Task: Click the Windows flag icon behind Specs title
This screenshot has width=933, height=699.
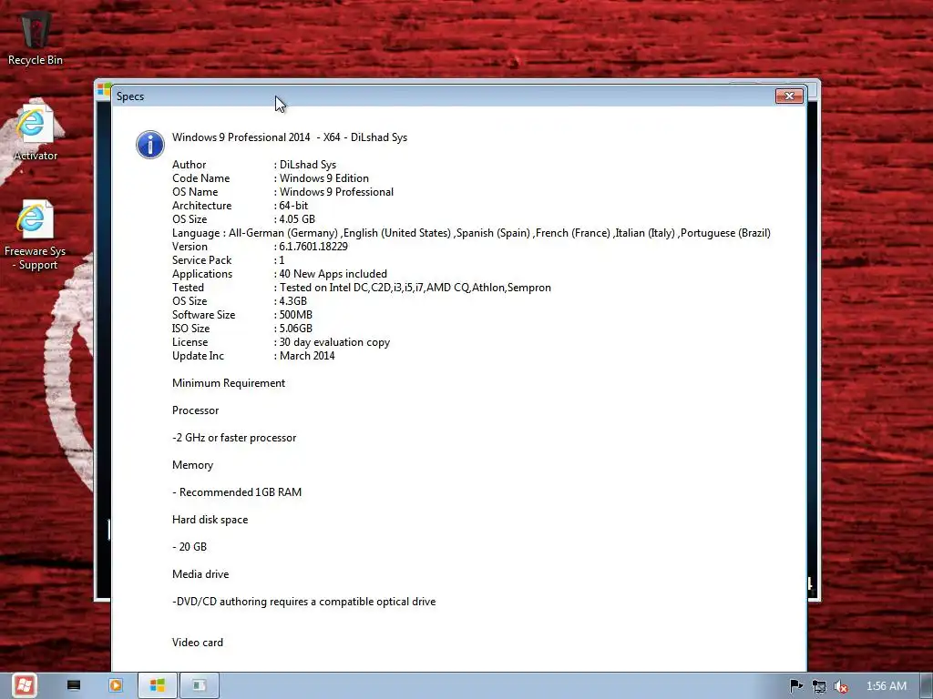Action: point(104,89)
